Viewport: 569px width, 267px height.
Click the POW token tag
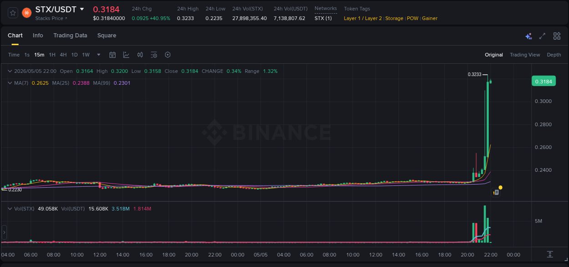[412, 18]
